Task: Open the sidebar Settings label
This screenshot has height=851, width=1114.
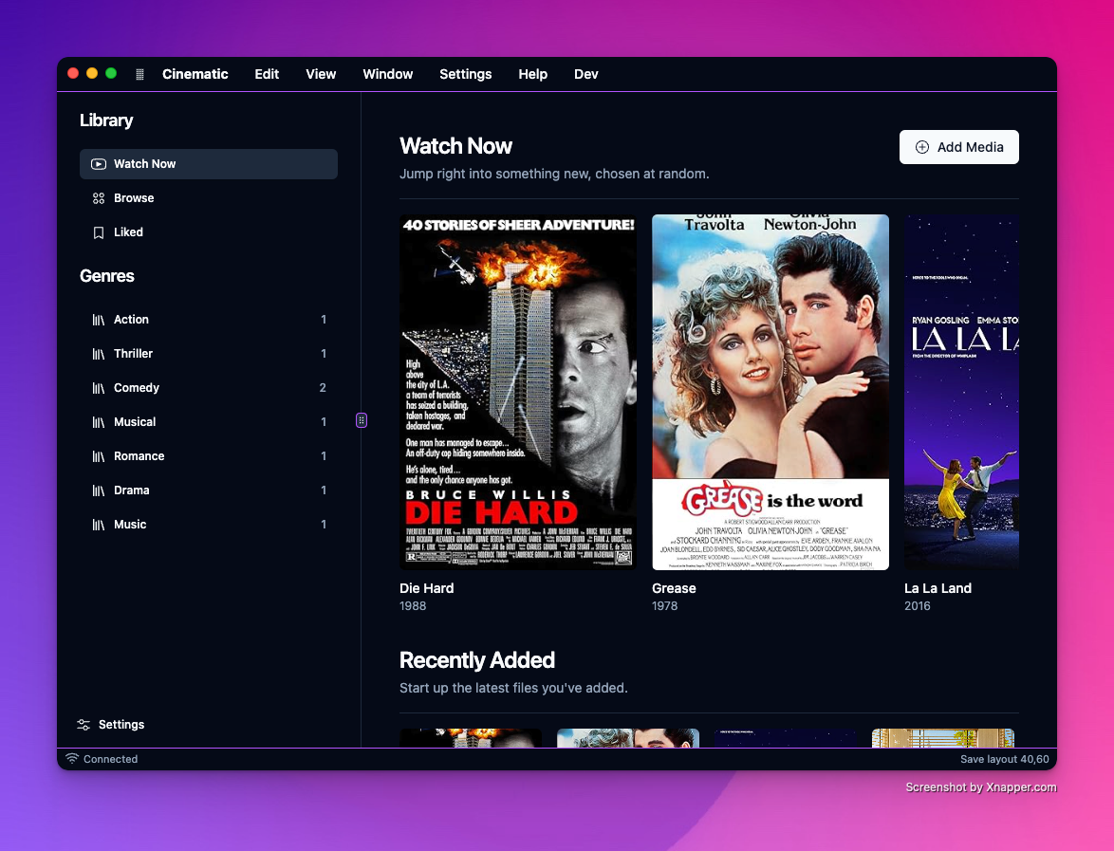Action: (x=121, y=725)
